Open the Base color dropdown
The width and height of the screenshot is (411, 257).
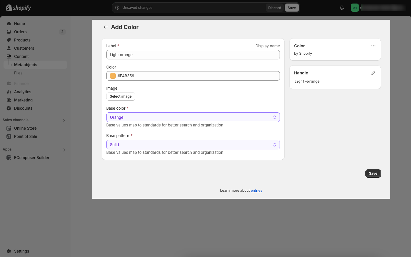(x=193, y=117)
